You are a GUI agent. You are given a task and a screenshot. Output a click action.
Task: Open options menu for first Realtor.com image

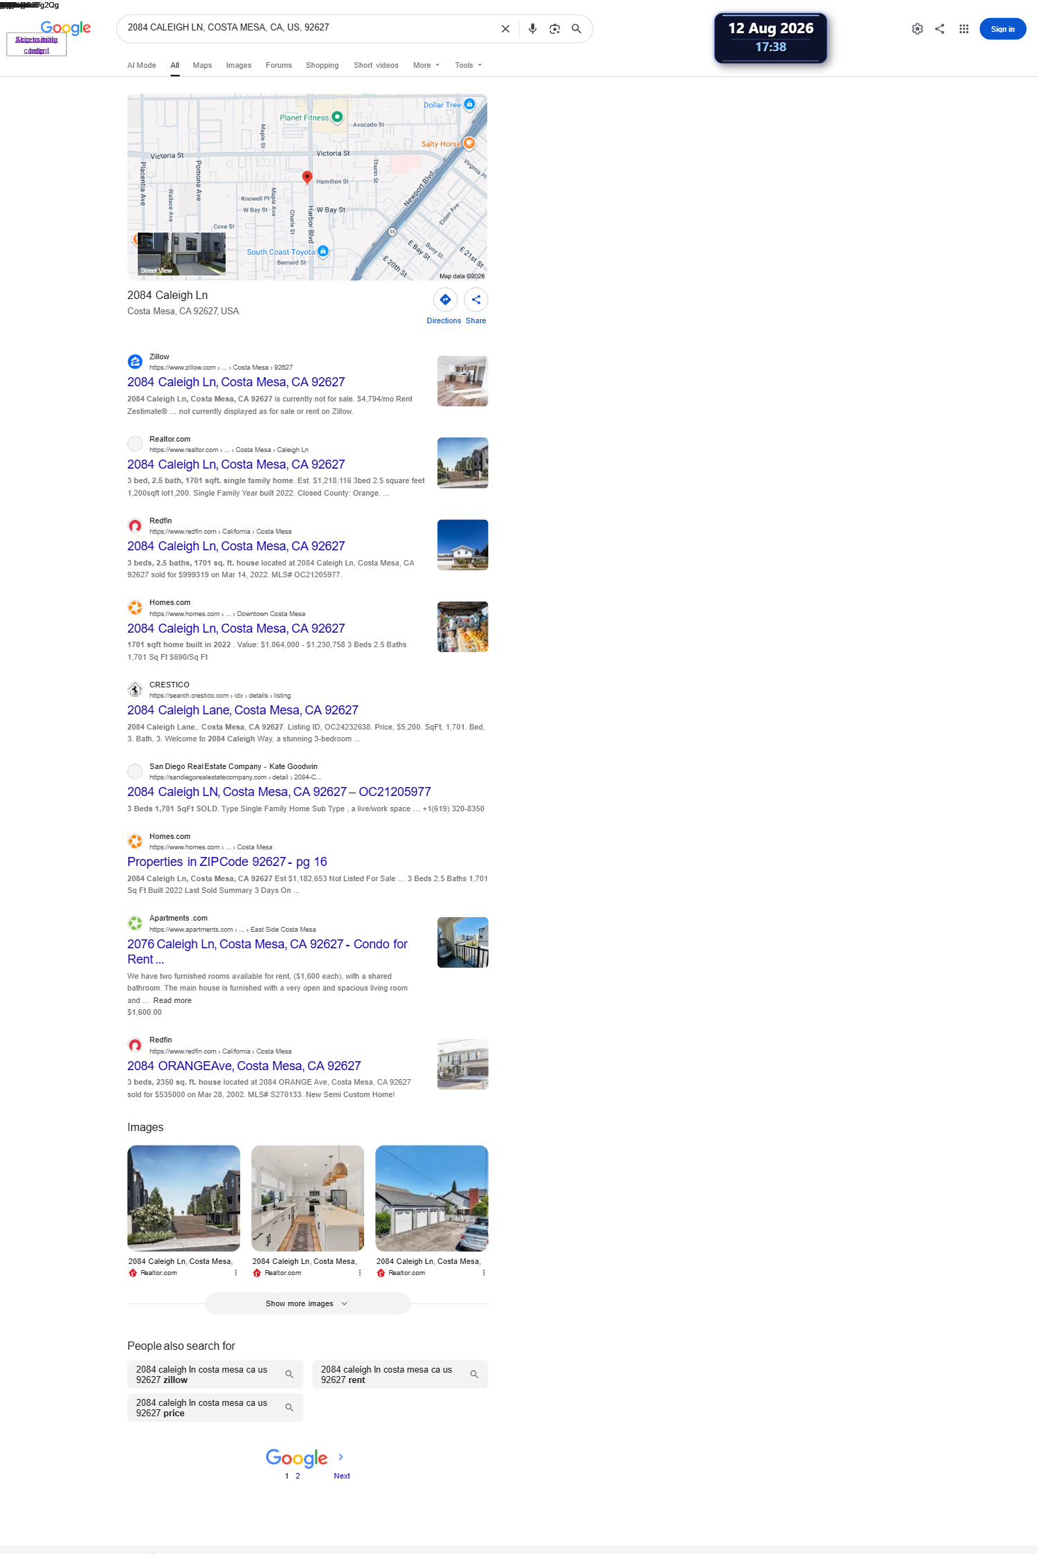click(235, 1273)
